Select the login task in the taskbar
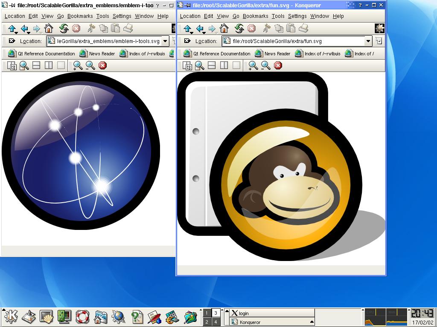 272,313
